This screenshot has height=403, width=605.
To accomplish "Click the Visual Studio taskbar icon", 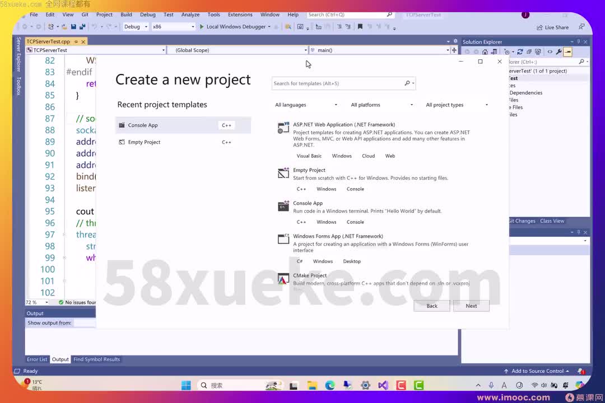I will coord(383,385).
